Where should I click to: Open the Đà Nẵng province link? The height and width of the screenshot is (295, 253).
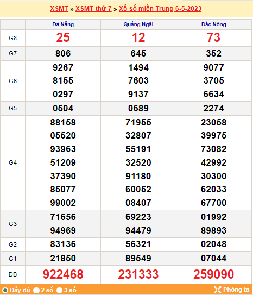pos(63,24)
